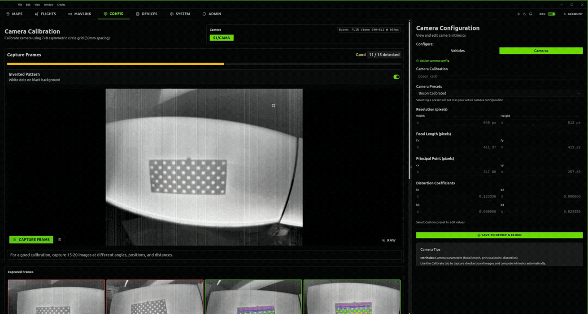Switch to dark theme moon icon
Viewport: 588px width, 314px height.
point(525,14)
